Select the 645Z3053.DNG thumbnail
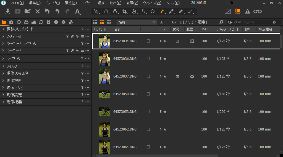The height and width of the screenshot is (157, 283). [104, 112]
